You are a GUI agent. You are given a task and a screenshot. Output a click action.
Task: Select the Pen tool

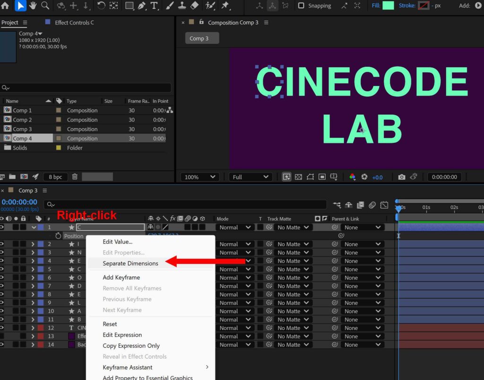142,6
